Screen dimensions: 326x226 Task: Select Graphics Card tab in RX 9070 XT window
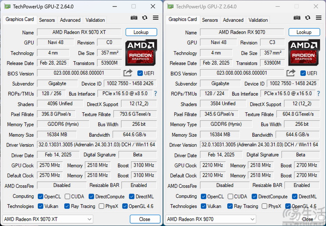coord(20,19)
